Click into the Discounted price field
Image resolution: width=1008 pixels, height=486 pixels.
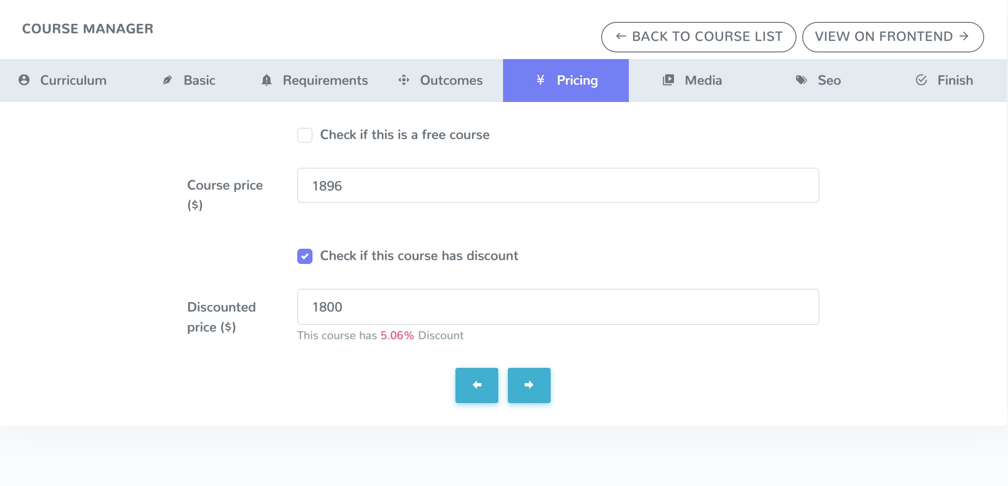pos(558,307)
